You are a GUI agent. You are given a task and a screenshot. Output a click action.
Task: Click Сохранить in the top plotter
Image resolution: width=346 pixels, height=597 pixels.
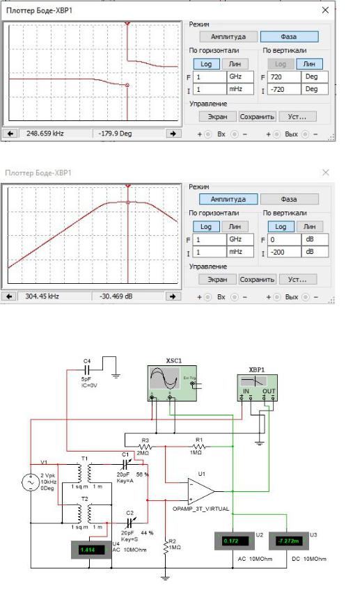[x=257, y=116]
